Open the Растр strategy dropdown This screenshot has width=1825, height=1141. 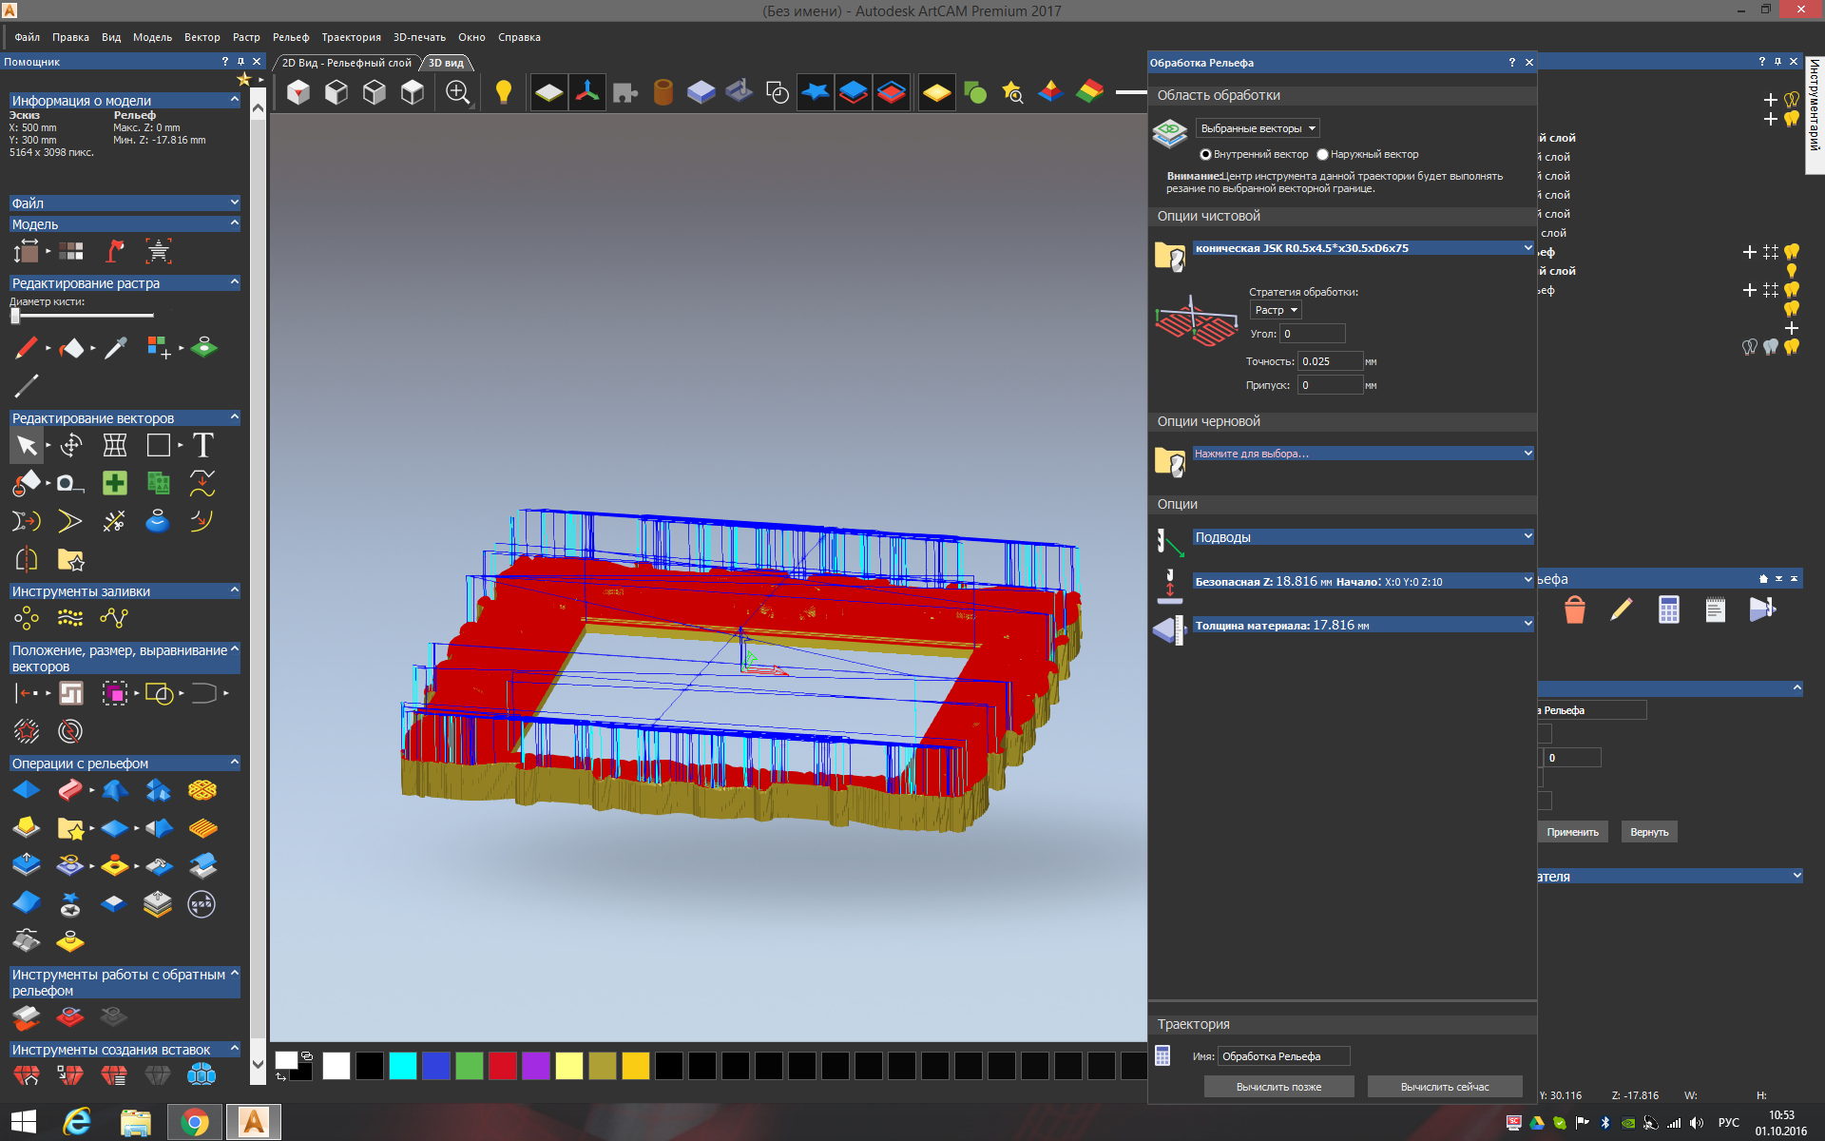pyautogui.click(x=1275, y=310)
